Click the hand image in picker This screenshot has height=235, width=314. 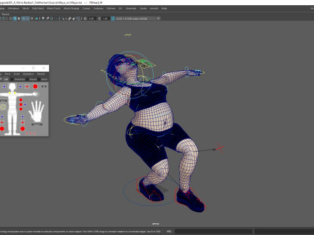point(37,112)
